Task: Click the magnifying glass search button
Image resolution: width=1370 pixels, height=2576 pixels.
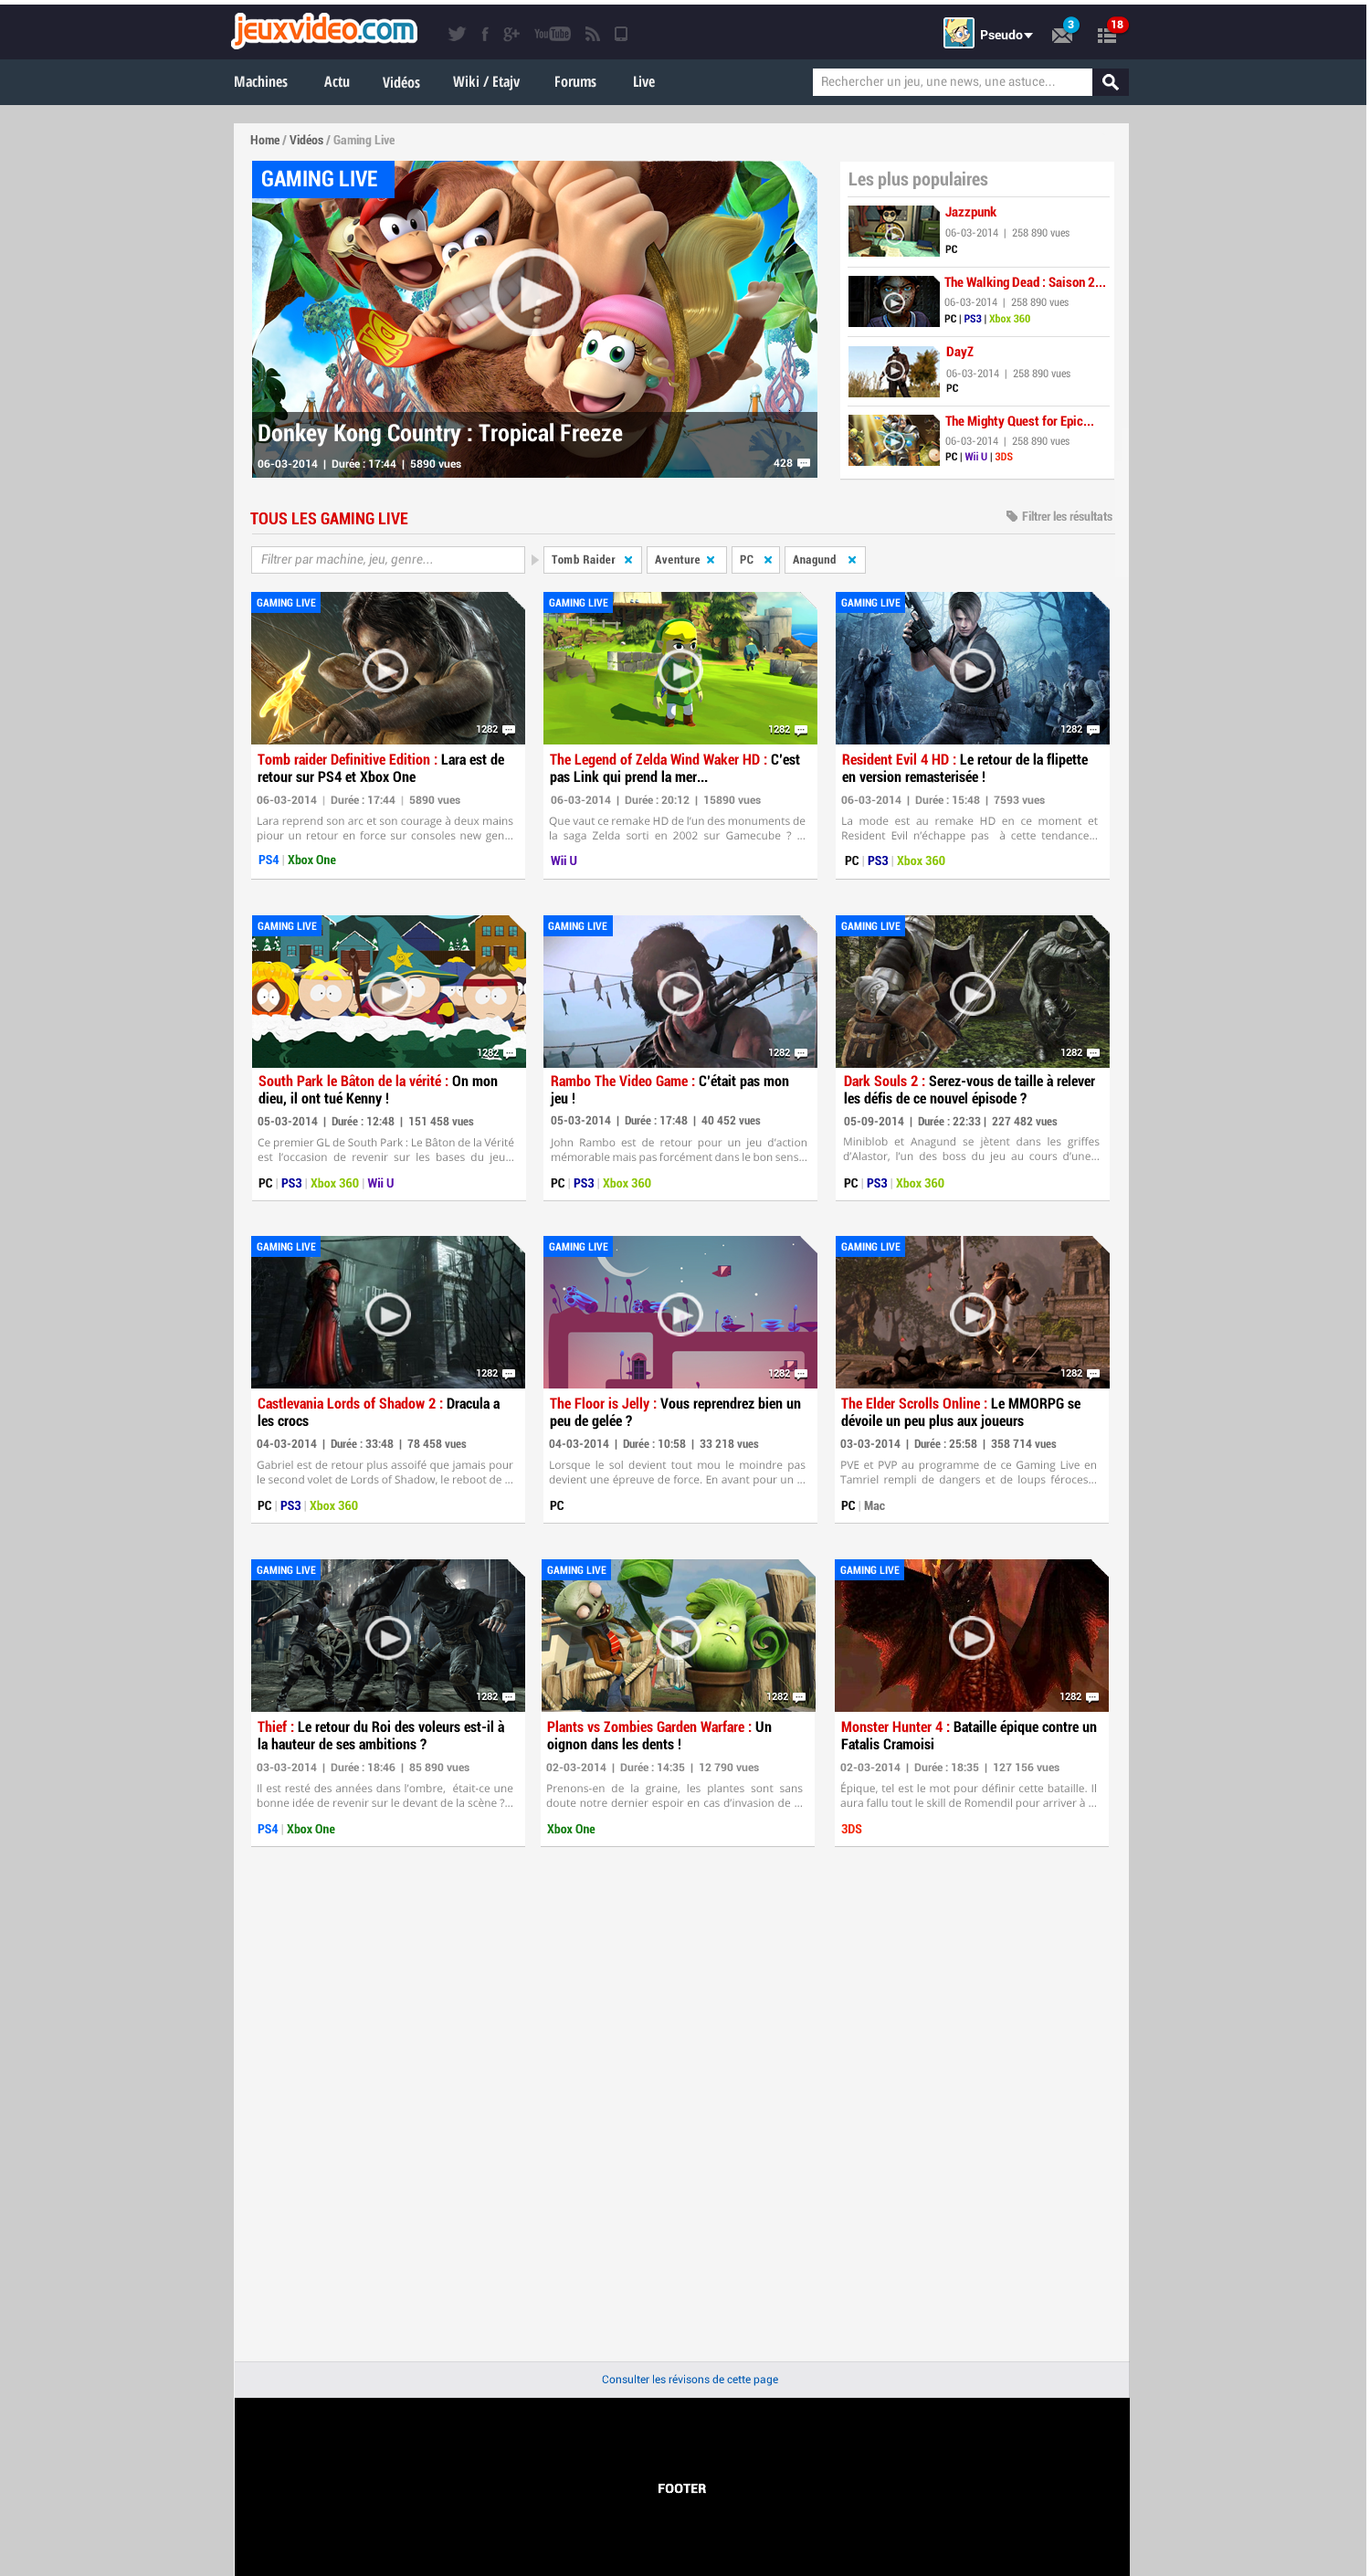Action: pyautogui.click(x=1110, y=82)
